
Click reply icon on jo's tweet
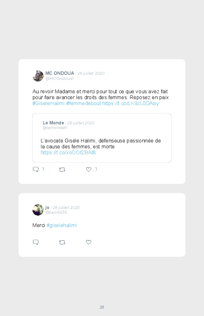pyautogui.click(x=36, y=242)
